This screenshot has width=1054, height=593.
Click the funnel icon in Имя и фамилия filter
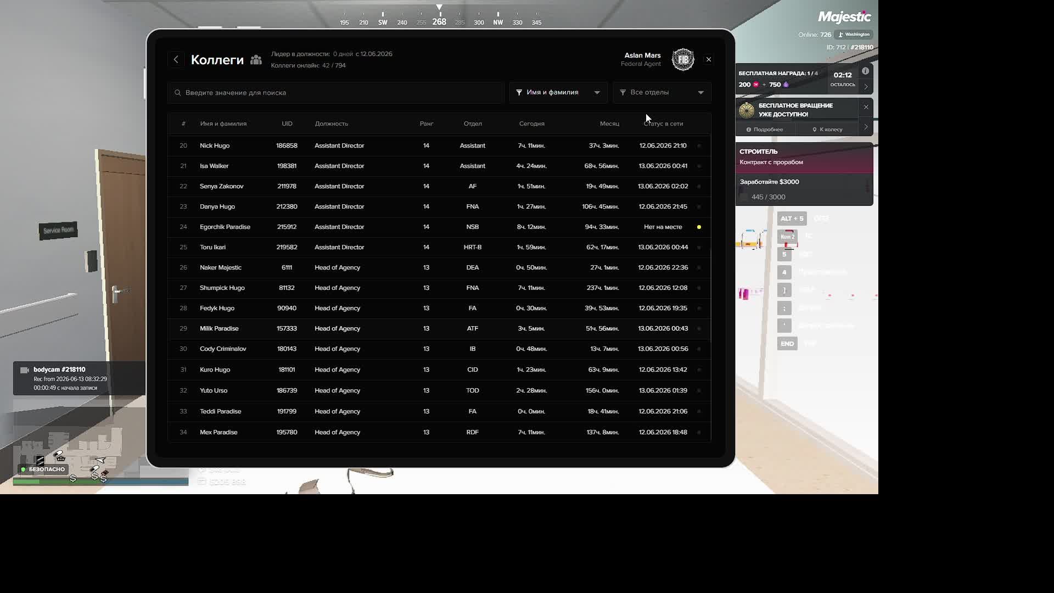(519, 93)
